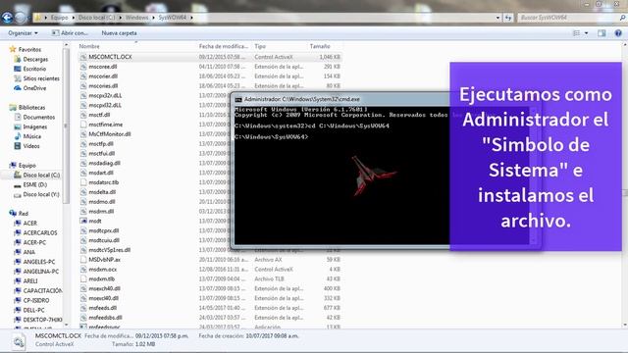Click the Windows breadcrumb segment
628x353 pixels.
[x=136, y=18]
